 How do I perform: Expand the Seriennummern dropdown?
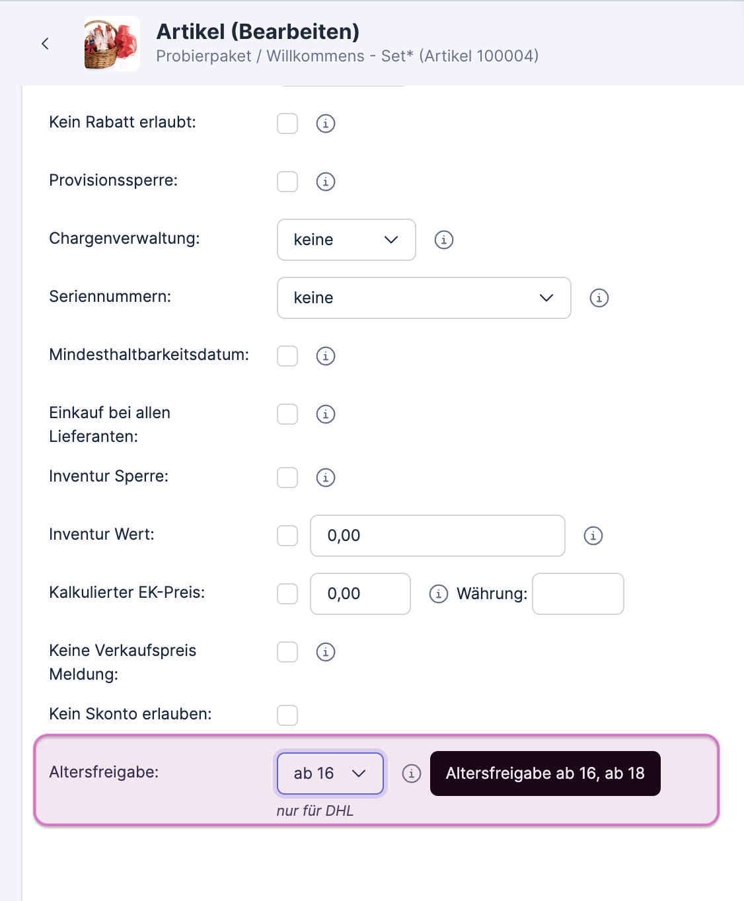pos(424,298)
